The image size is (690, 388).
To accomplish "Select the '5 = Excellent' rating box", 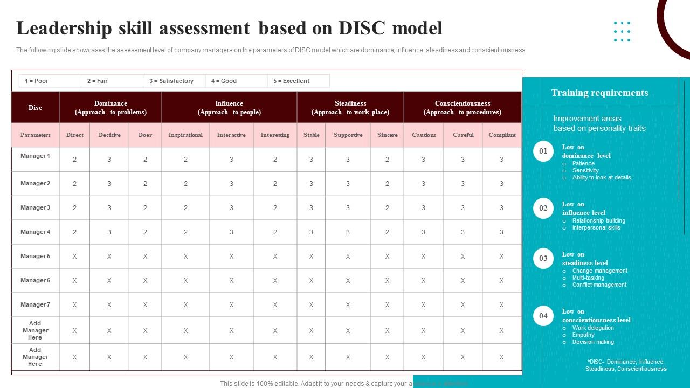I will (298, 80).
